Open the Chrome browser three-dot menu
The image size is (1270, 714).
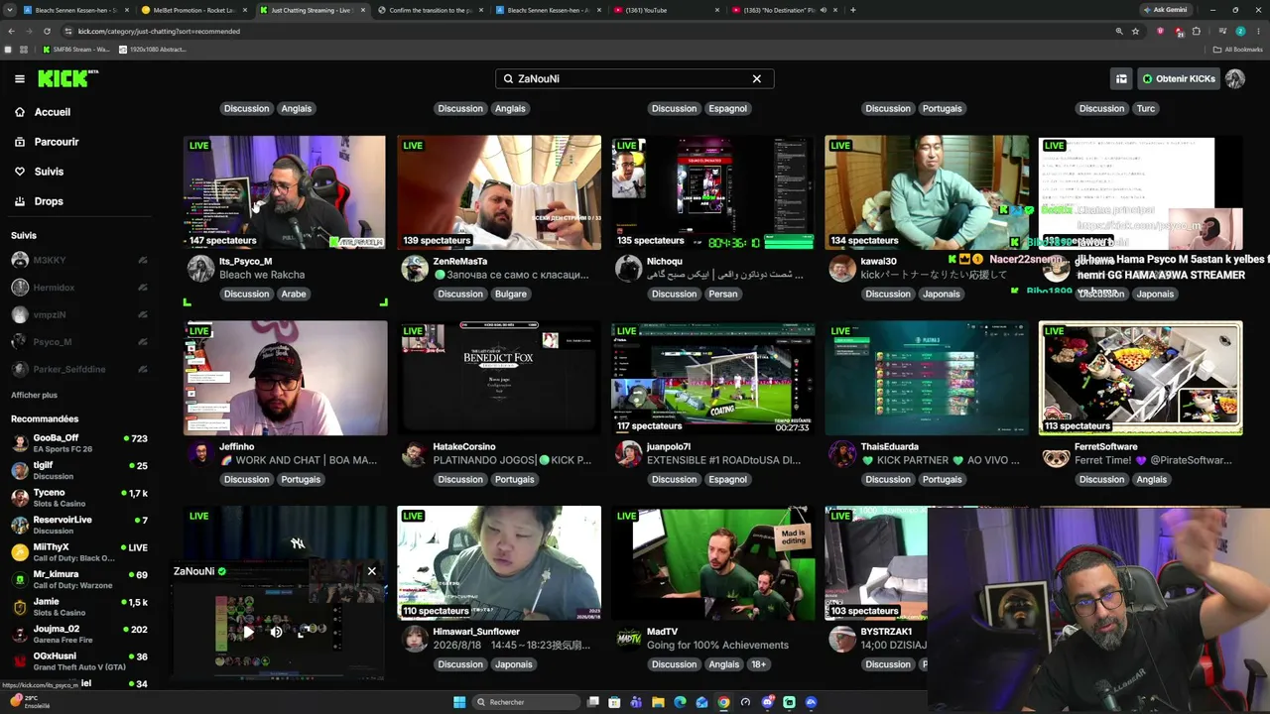pyautogui.click(x=1258, y=31)
